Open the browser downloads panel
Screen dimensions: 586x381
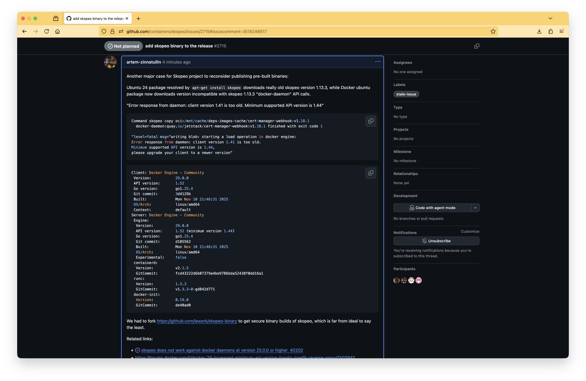[539, 31]
